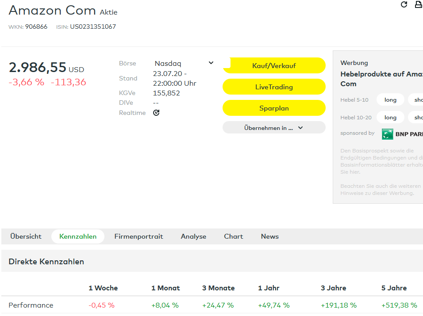Select 'long' for Hebel 10-20

[x=390, y=118]
